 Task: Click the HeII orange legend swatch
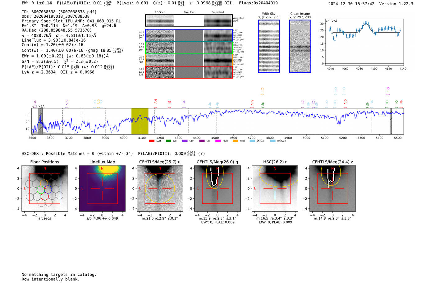click(235, 141)
